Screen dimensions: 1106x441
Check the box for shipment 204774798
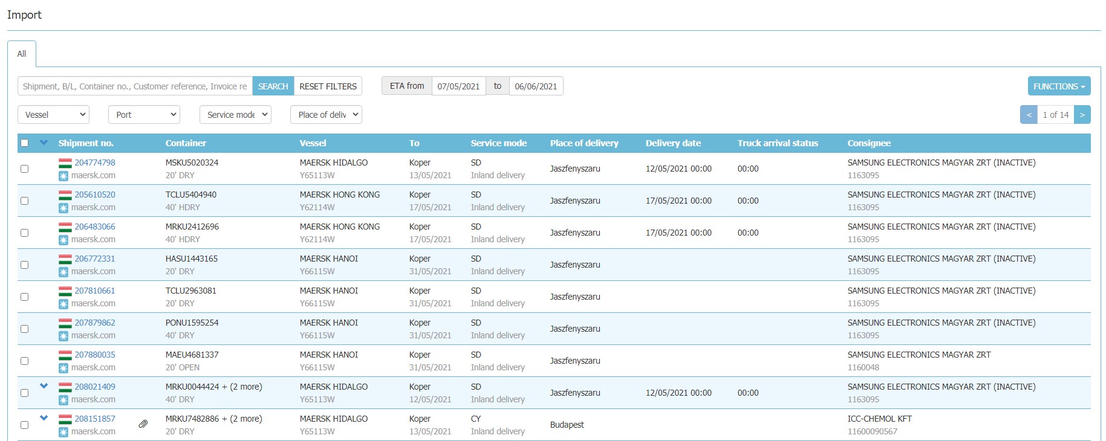(25, 169)
